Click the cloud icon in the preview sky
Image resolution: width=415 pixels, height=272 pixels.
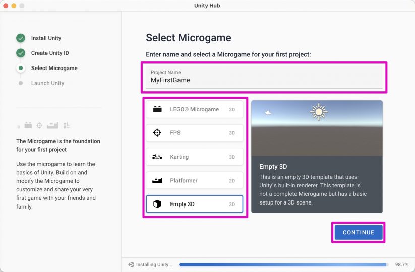pyautogui.click(x=268, y=113)
